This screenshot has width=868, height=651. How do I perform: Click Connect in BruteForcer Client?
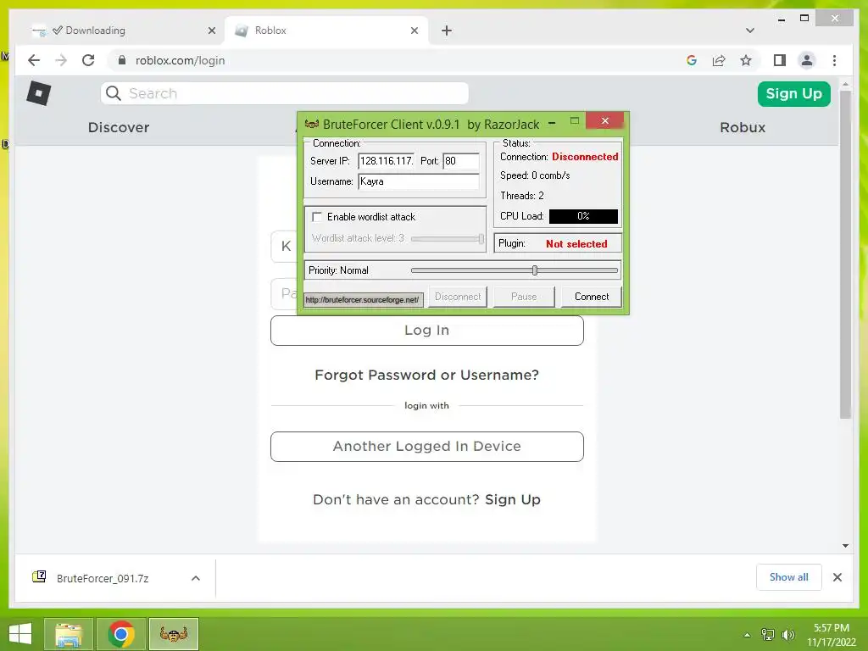point(591,297)
